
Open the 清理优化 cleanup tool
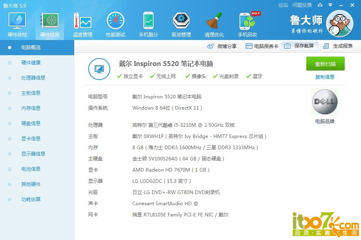[214, 24]
